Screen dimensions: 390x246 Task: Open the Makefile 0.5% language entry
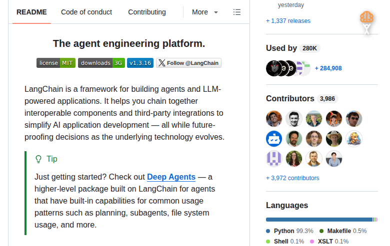tap(343, 231)
